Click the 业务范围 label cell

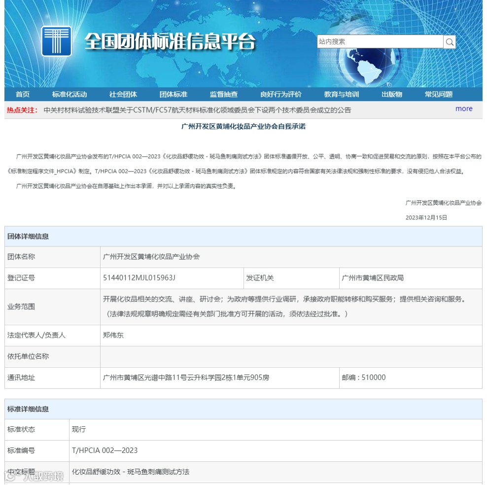point(52,307)
